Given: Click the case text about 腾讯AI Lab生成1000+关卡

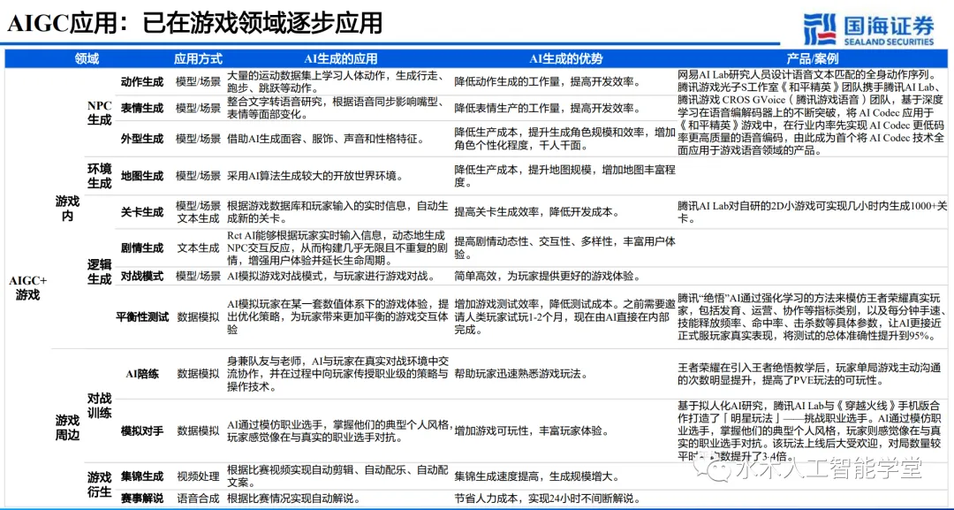Looking at the screenshot, I should [813, 212].
